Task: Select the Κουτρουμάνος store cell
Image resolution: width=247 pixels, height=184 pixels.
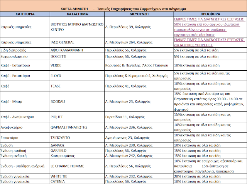Action: click(x=77, y=156)
